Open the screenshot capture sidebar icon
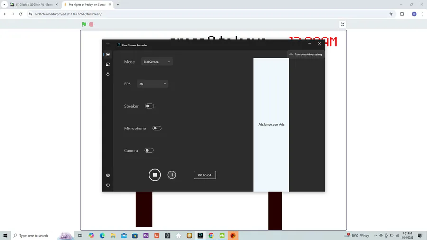 point(108,64)
